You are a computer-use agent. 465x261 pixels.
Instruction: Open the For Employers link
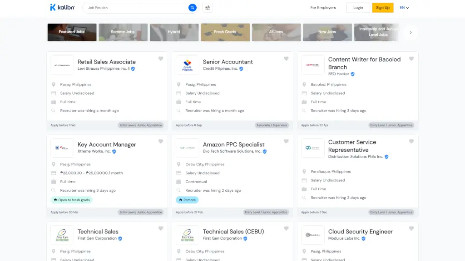pos(323,8)
